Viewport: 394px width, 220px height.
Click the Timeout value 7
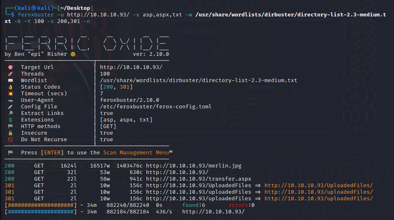[102, 94]
